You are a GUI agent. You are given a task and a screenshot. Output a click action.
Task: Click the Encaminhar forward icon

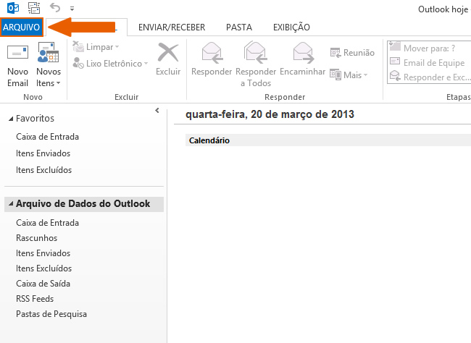pyautogui.click(x=303, y=55)
